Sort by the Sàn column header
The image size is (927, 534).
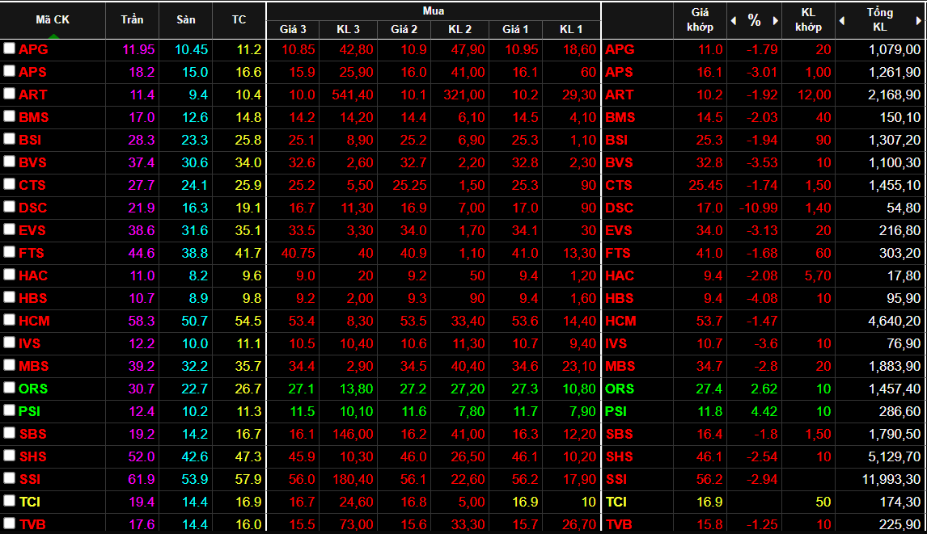pos(185,19)
